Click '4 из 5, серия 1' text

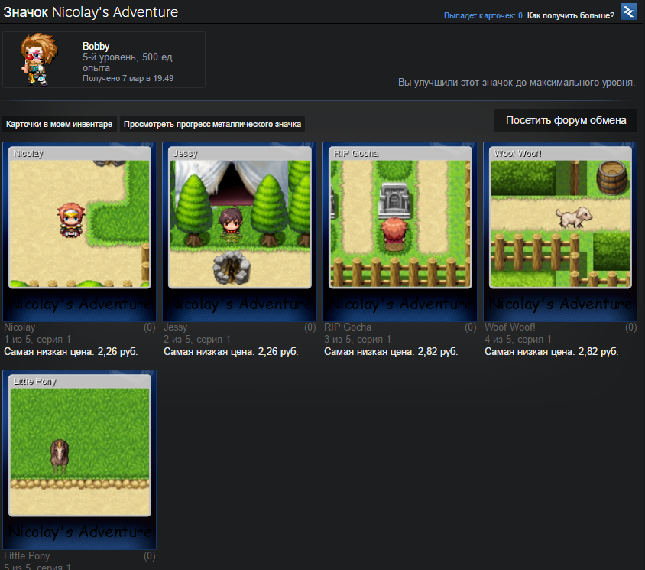pos(518,340)
